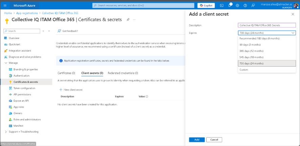Screen dimensions: 300x146
Task: Switch to the Federated credentials (0) tab
Action: tap(123, 73)
